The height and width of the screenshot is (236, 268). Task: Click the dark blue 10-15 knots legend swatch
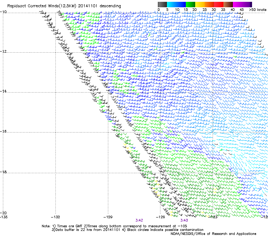point(181,4)
